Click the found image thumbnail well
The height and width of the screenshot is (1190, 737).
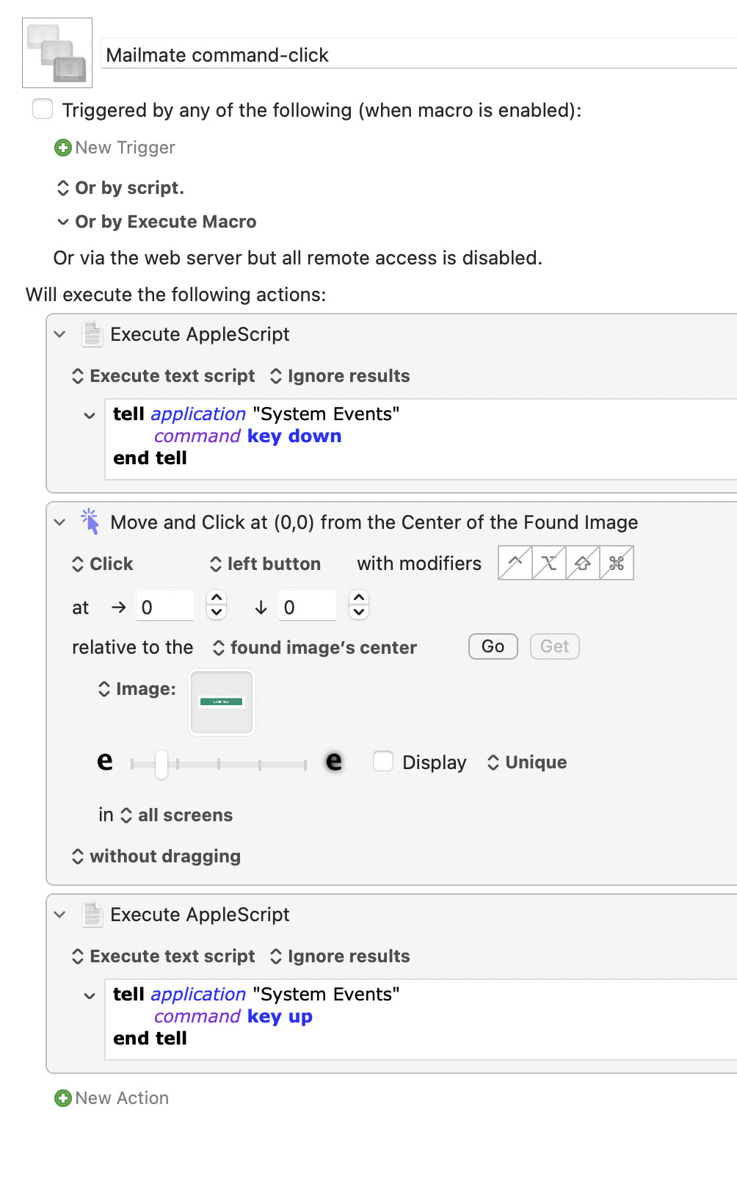point(222,702)
